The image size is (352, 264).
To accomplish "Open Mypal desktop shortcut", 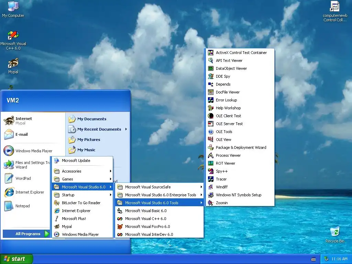I will [13, 66].
